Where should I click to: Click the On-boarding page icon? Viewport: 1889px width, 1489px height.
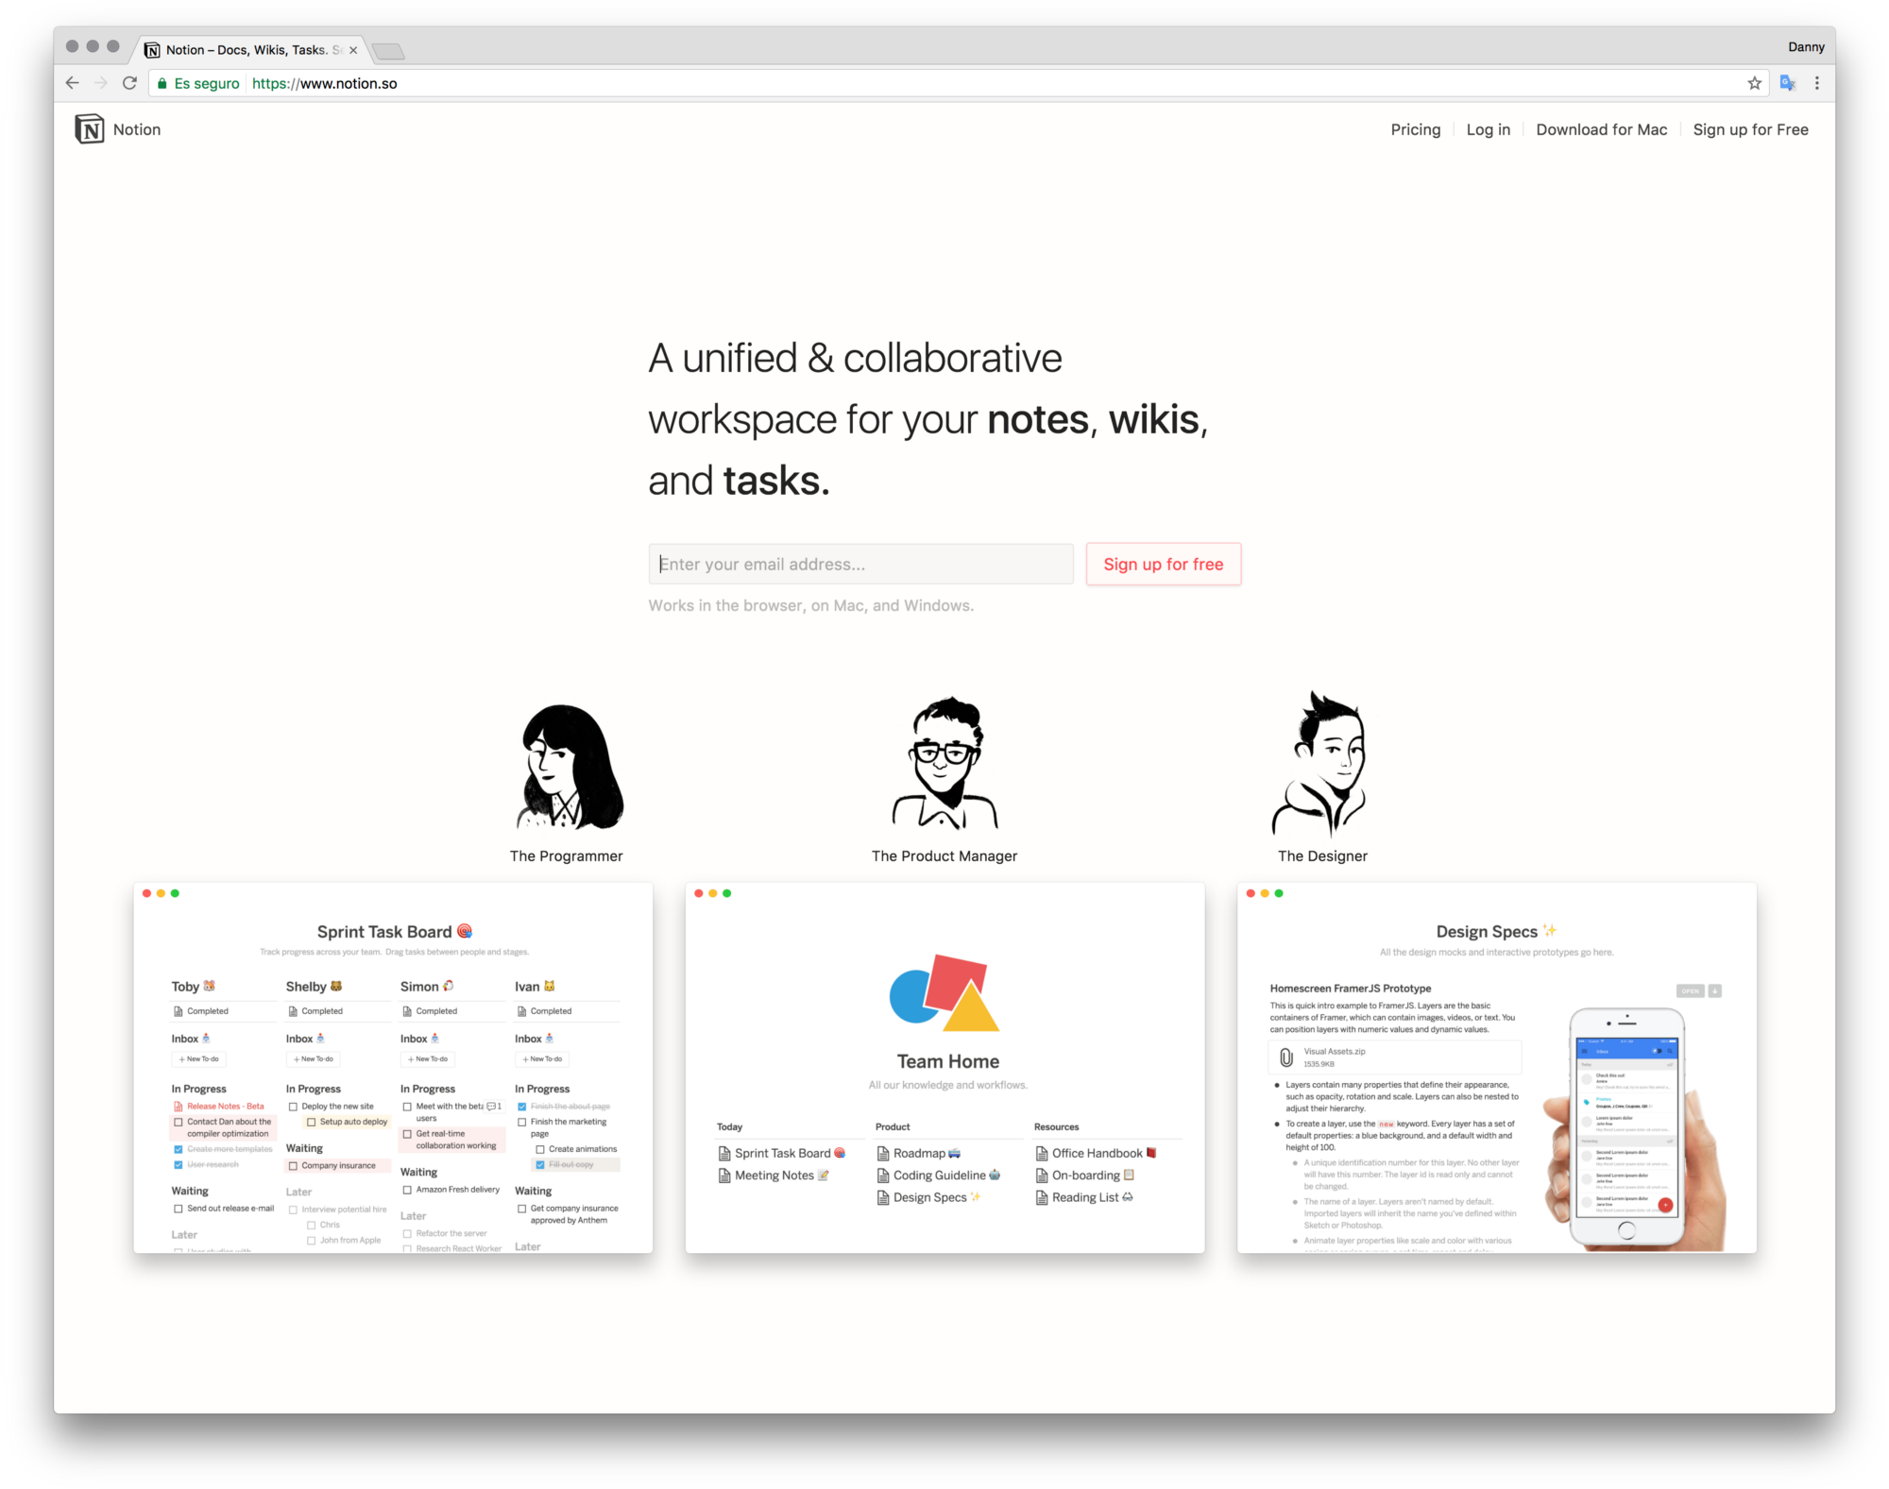[x=1042, y=1176]
